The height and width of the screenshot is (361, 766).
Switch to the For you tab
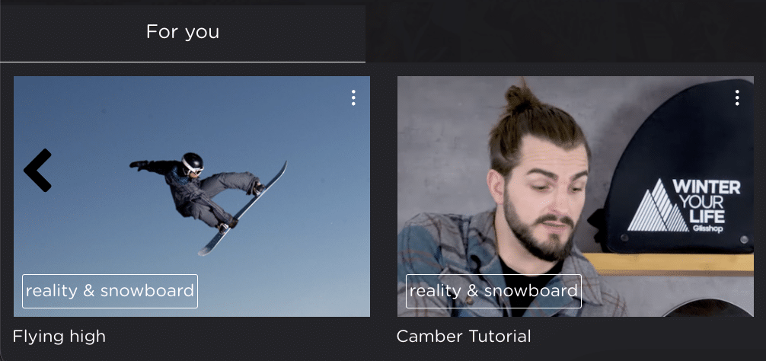click(183, 32)
